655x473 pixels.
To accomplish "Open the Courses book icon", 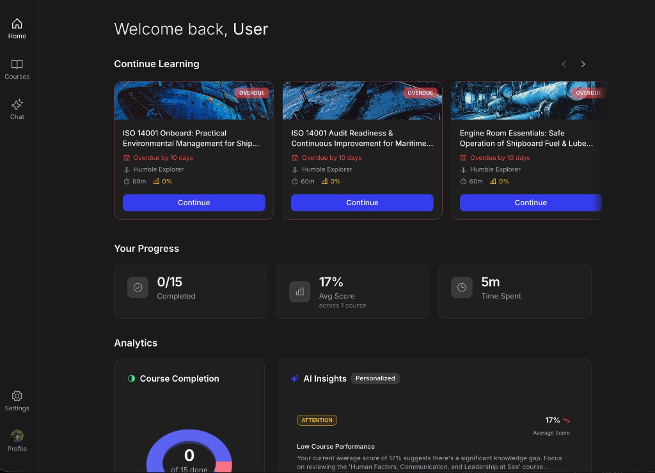I will point(17,65).
